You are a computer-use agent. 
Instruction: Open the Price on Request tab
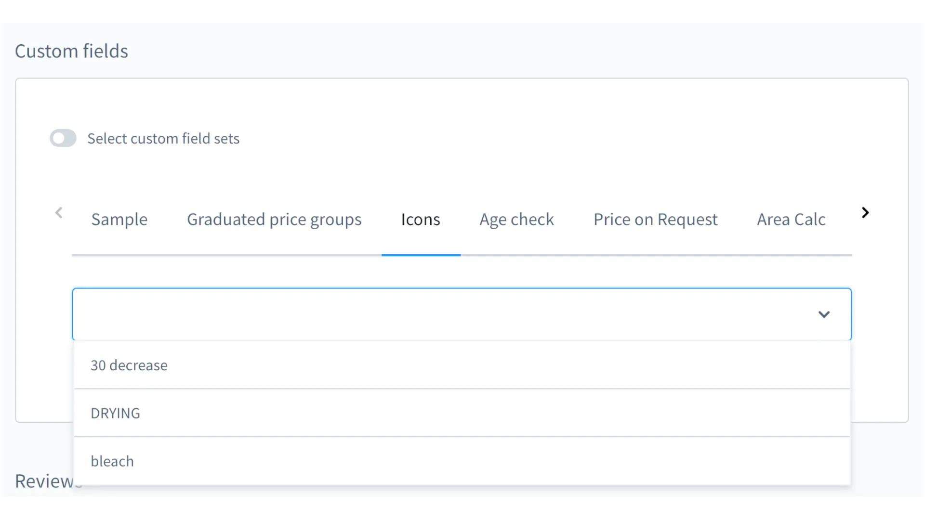pos(655,220)
